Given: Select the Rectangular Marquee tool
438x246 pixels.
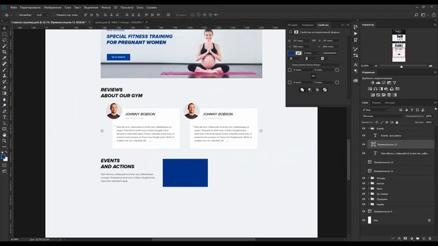Looking at the screenshot, I should 4,34.
